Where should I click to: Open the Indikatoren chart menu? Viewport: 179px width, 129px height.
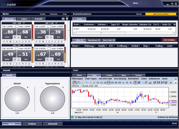coord(154,79)
